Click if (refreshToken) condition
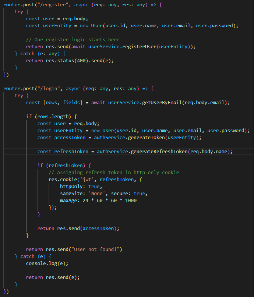This screenshot has height=297, width=254. (64, 166)
